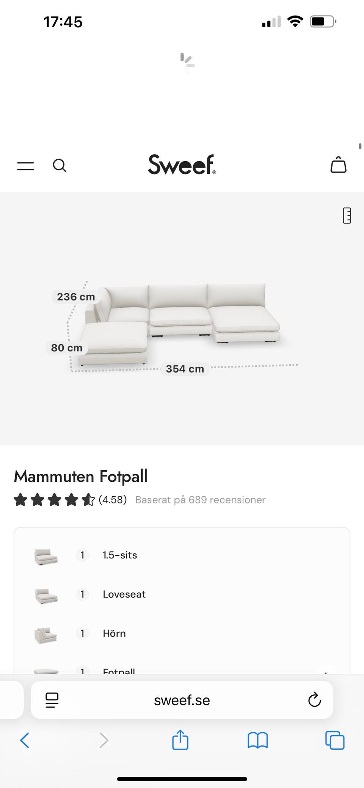Go back to previous page
Image resolution: width=364 pixels, height=788 pixels.
point(25,740)
